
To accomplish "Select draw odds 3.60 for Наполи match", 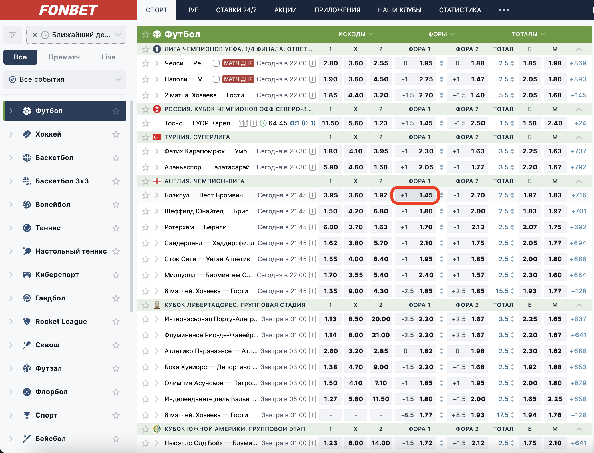I will click(x=356, y=79).
